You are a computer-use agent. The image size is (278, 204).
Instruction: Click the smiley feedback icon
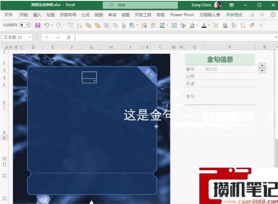(273, 15)
